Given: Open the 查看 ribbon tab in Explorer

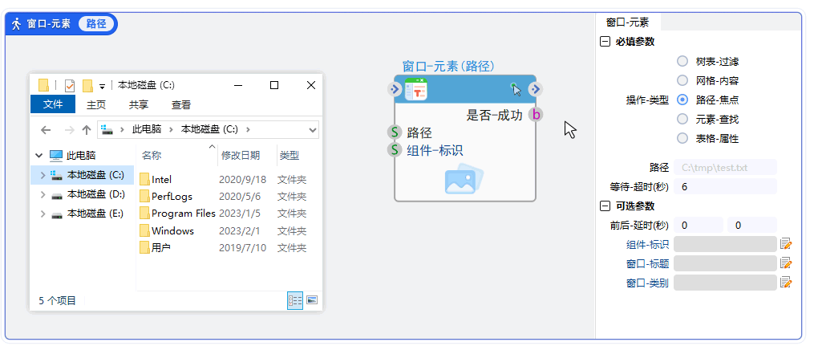Looking at the screenshot, I should (x=181, y=104).
